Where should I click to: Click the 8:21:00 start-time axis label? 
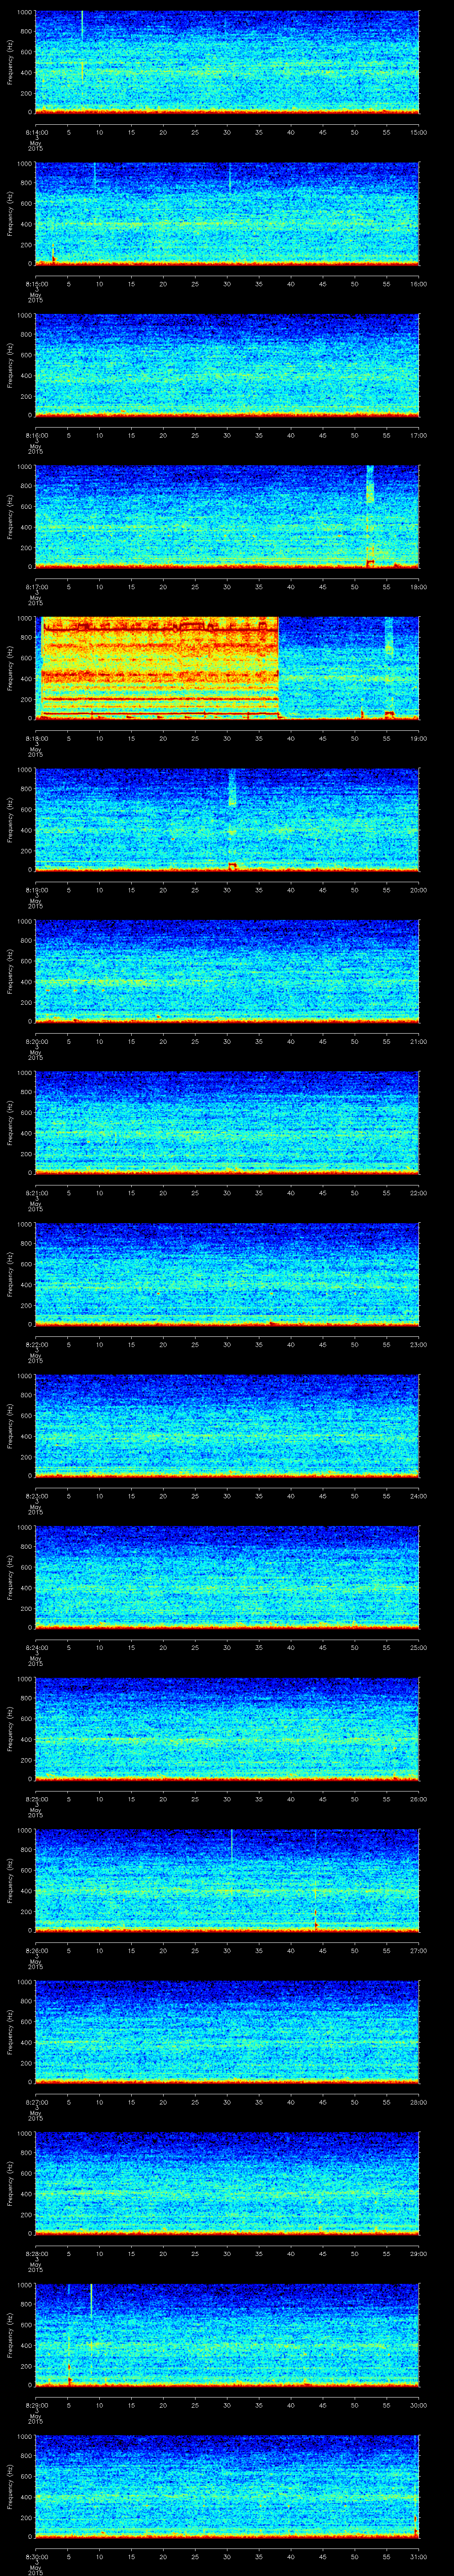point(36,1193)
